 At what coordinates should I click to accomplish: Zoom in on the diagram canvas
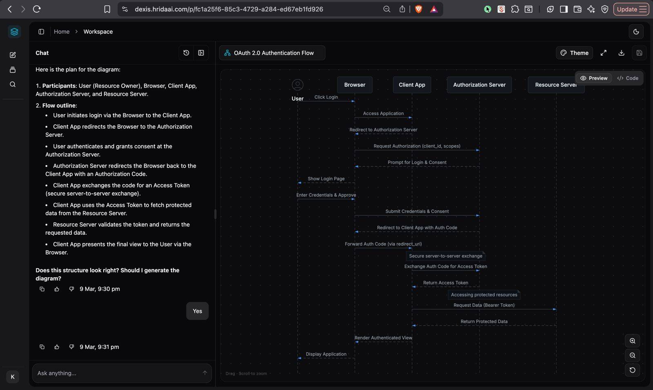tap(632, 341)
